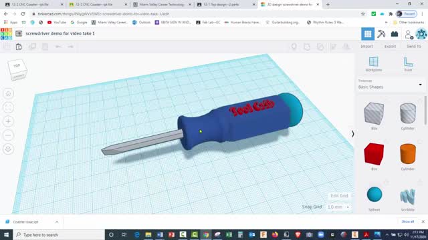Open the Bricks mode icon

click(x=395, y=34)
